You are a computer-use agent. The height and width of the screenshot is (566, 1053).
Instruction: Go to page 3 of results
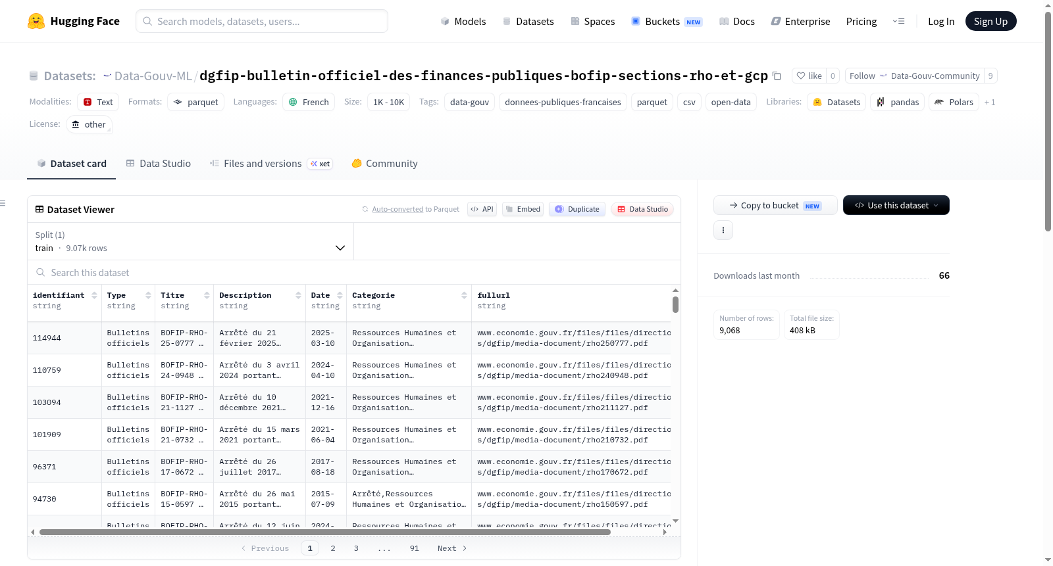point(356,548)
